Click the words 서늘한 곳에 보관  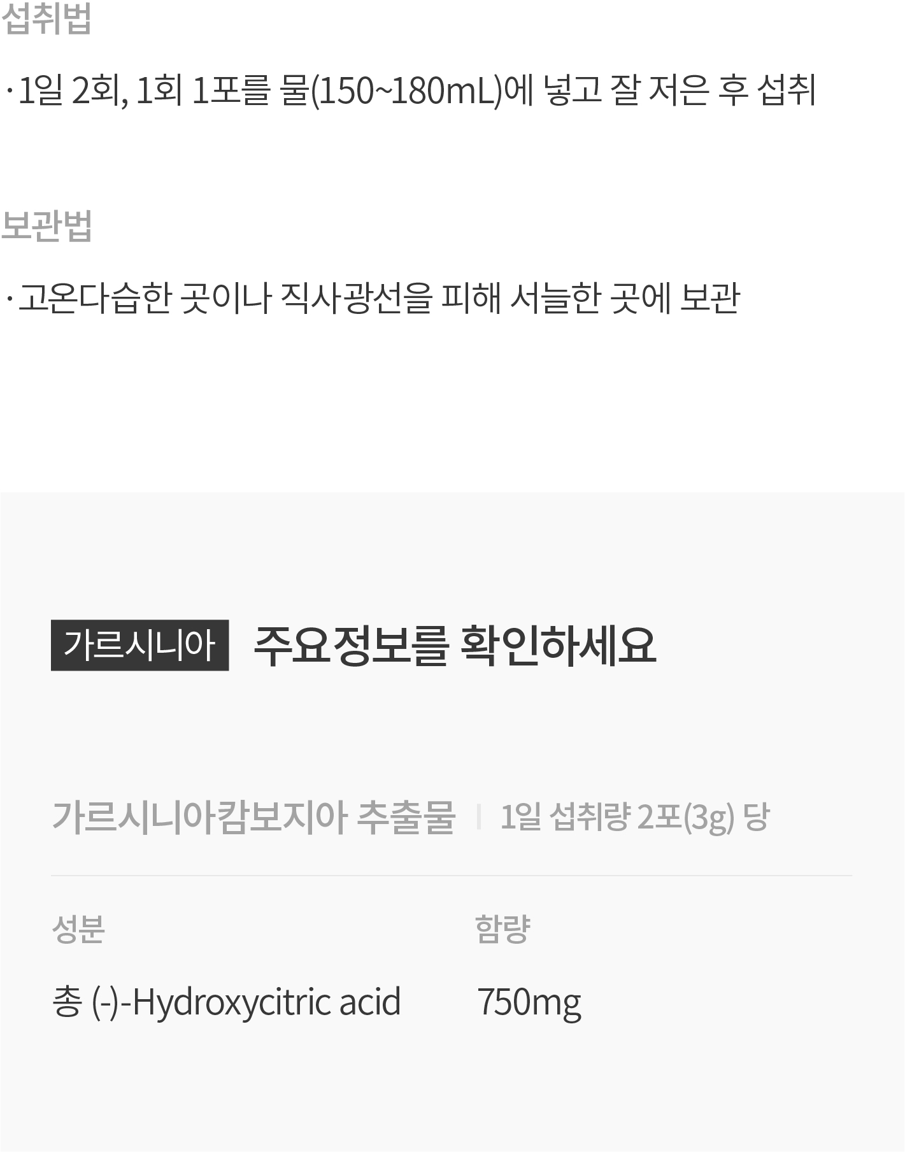pyautogui.click(x=625, y=298)
